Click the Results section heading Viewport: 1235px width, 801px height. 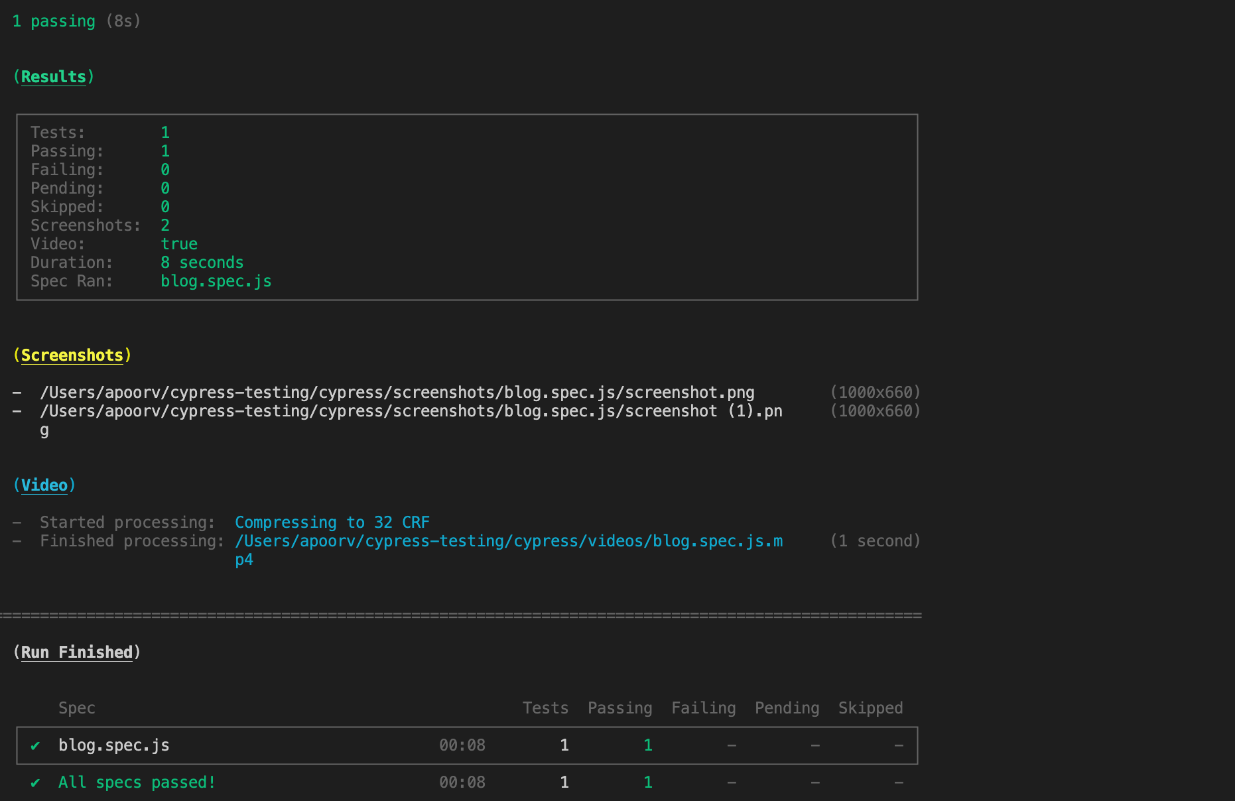pyautogui.click(x=53, y=77)
